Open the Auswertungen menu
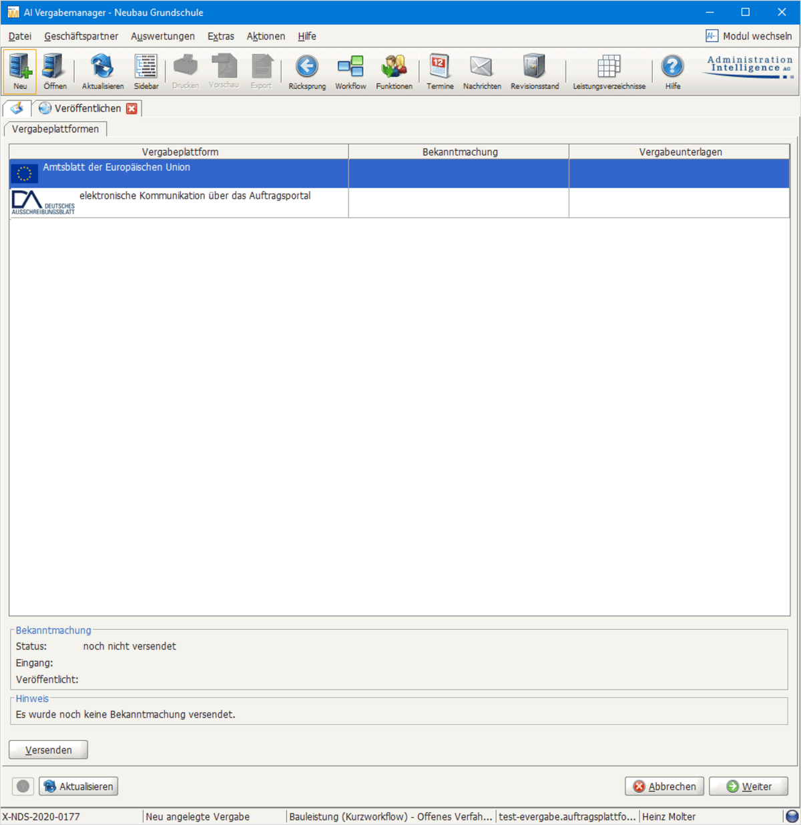 [x=163, y=36]
